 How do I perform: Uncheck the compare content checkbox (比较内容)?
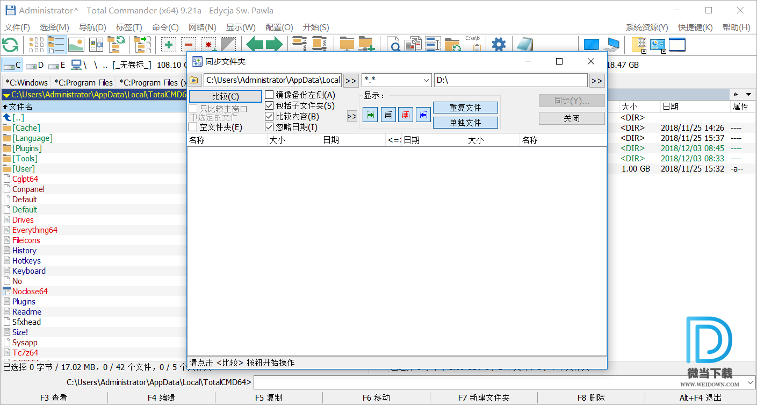(270, 117)
